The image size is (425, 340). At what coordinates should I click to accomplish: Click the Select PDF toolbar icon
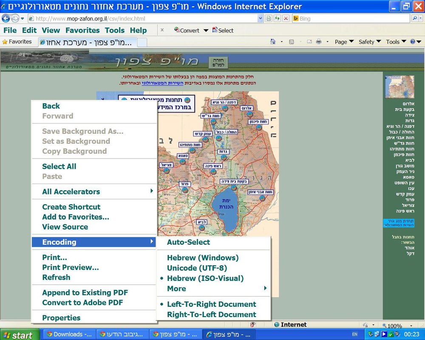[223, 30]
